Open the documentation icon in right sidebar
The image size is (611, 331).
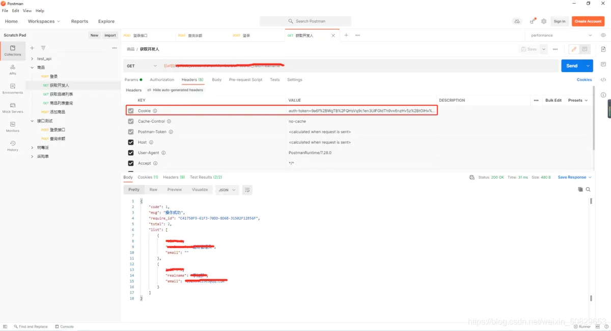tap(603, 49)
